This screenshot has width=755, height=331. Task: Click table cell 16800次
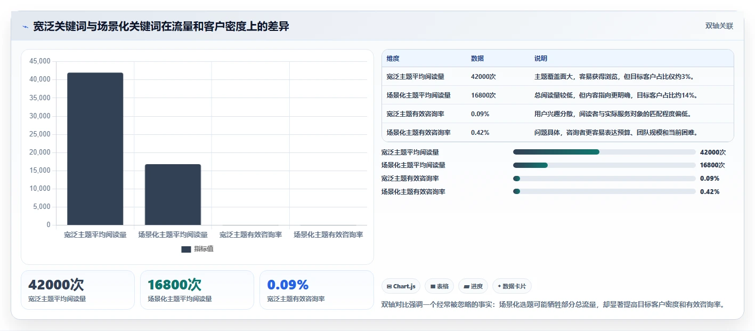[x=483, y=95]
